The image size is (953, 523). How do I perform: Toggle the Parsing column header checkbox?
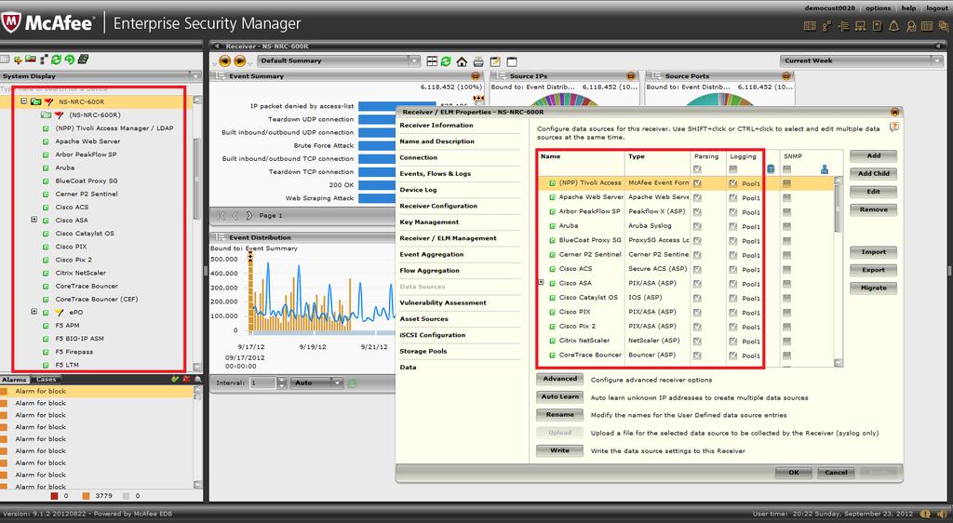click(697, 169)
